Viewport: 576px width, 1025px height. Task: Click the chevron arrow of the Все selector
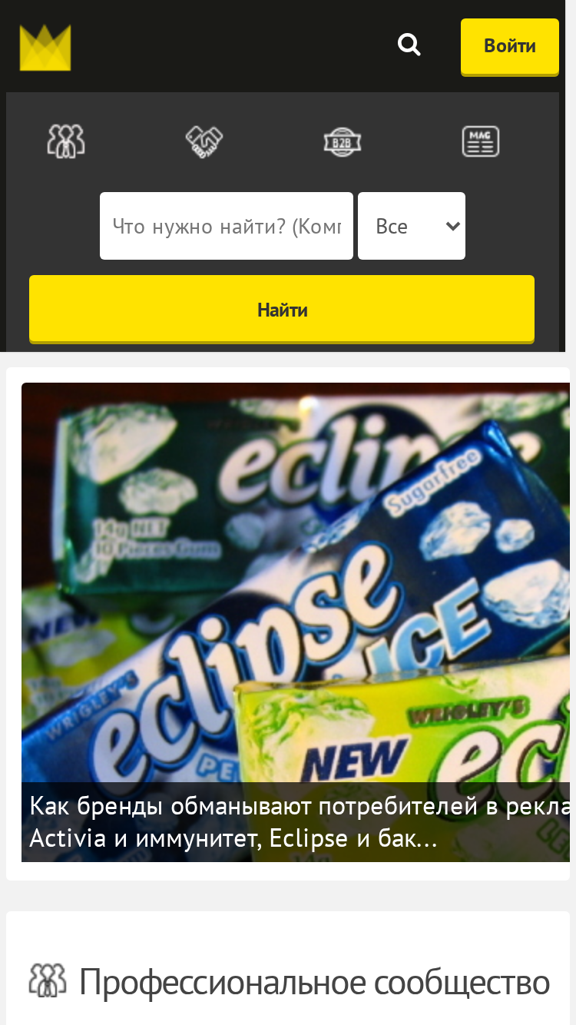tap(452, 226)
